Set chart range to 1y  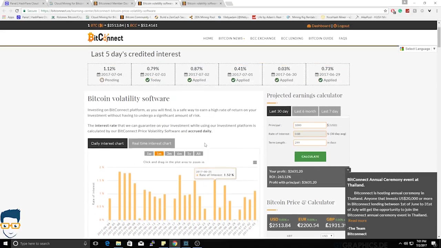[189, 154]
